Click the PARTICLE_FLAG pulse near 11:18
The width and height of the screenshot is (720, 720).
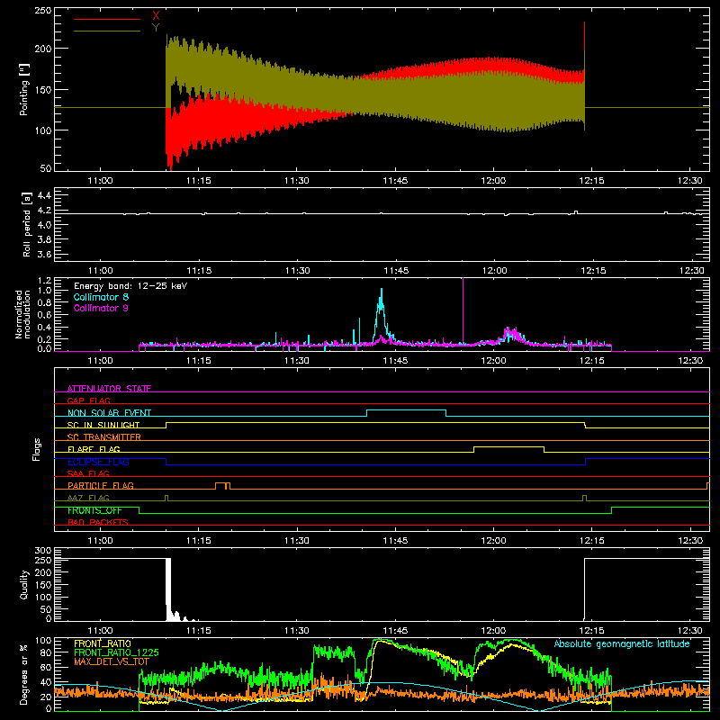point(222,483)
